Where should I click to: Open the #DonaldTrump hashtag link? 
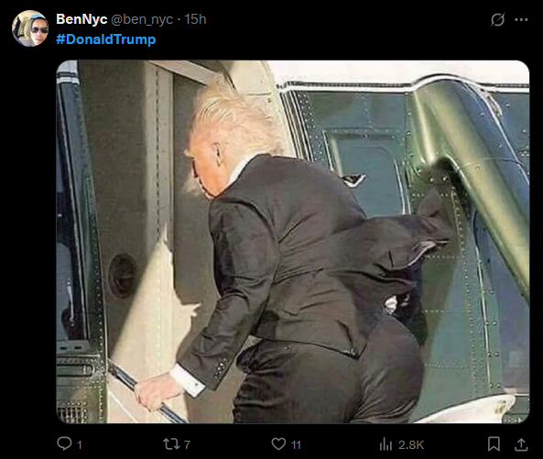(106, 39)
